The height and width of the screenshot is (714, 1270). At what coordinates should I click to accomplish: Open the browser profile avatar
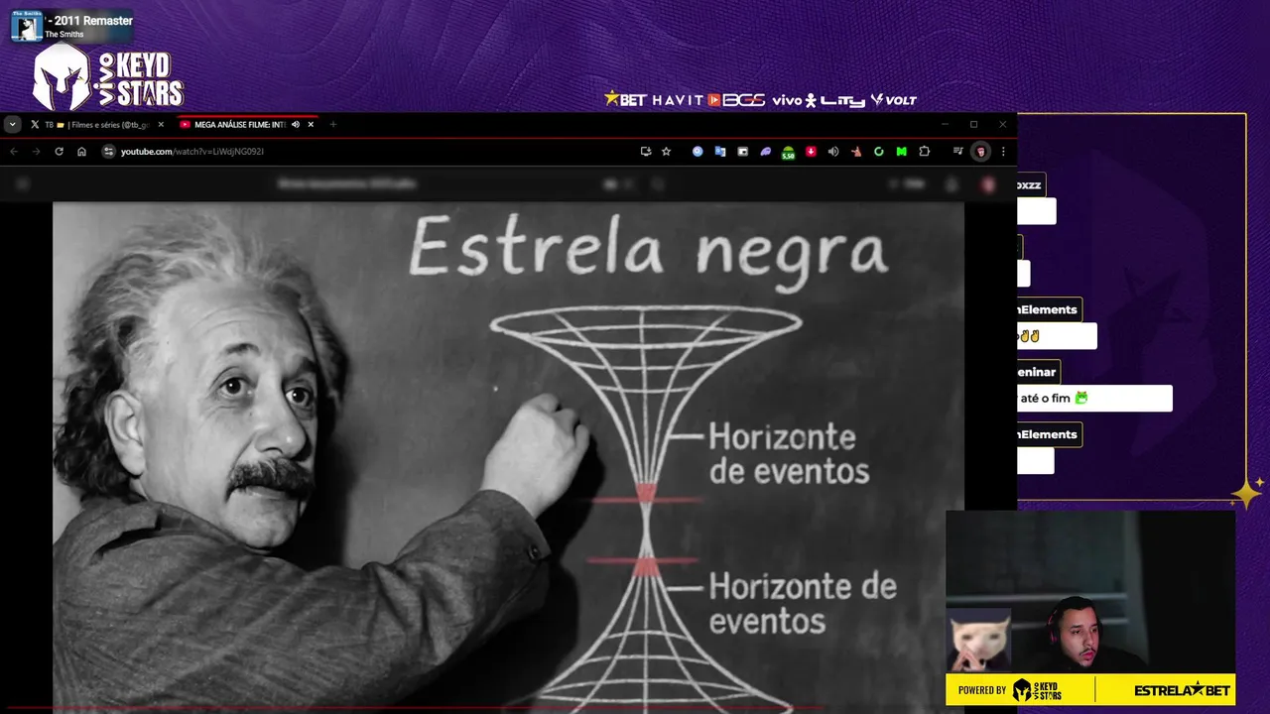coord(980,152)
